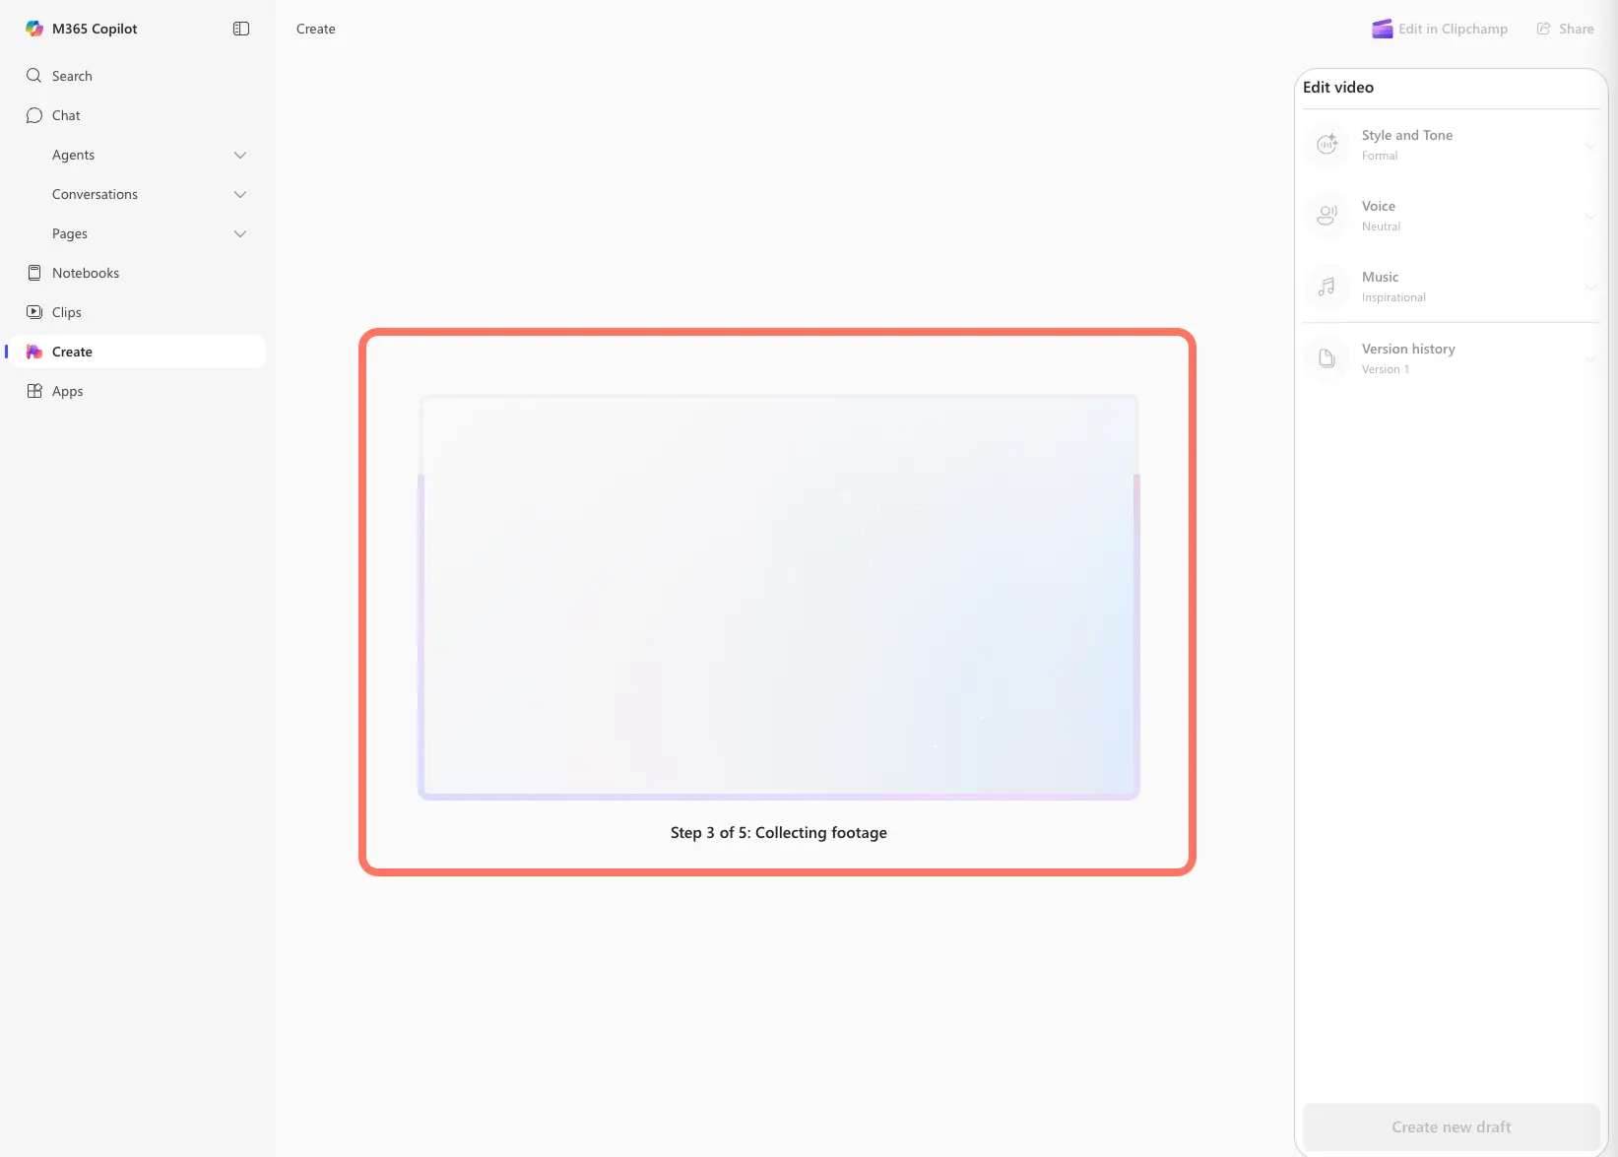Click the Version 1 value
Screen dimensions: 1618x1157
pyautogui.click(x=1386, y=369)
